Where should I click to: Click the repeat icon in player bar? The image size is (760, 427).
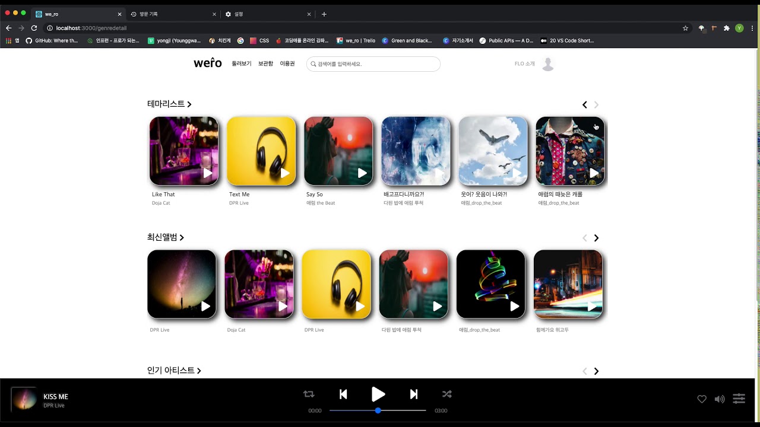click(x=309, y=394)
